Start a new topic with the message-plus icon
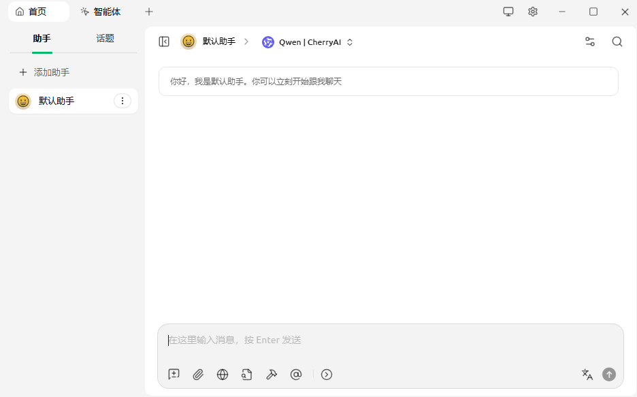 coord(174,375)
